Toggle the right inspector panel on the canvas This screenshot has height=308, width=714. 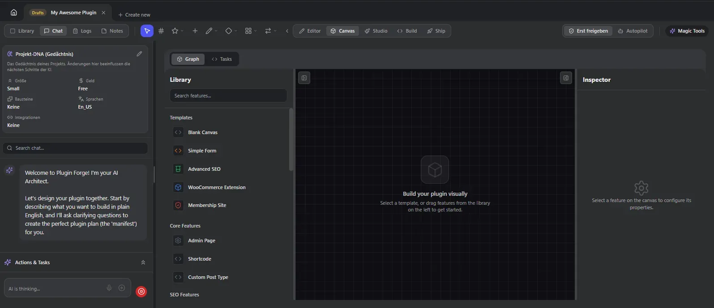click(566, 78)
